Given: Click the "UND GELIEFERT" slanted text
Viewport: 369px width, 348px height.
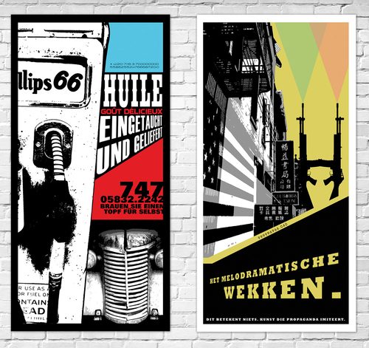Looking at the screenshot, I should tap(129, 150).
